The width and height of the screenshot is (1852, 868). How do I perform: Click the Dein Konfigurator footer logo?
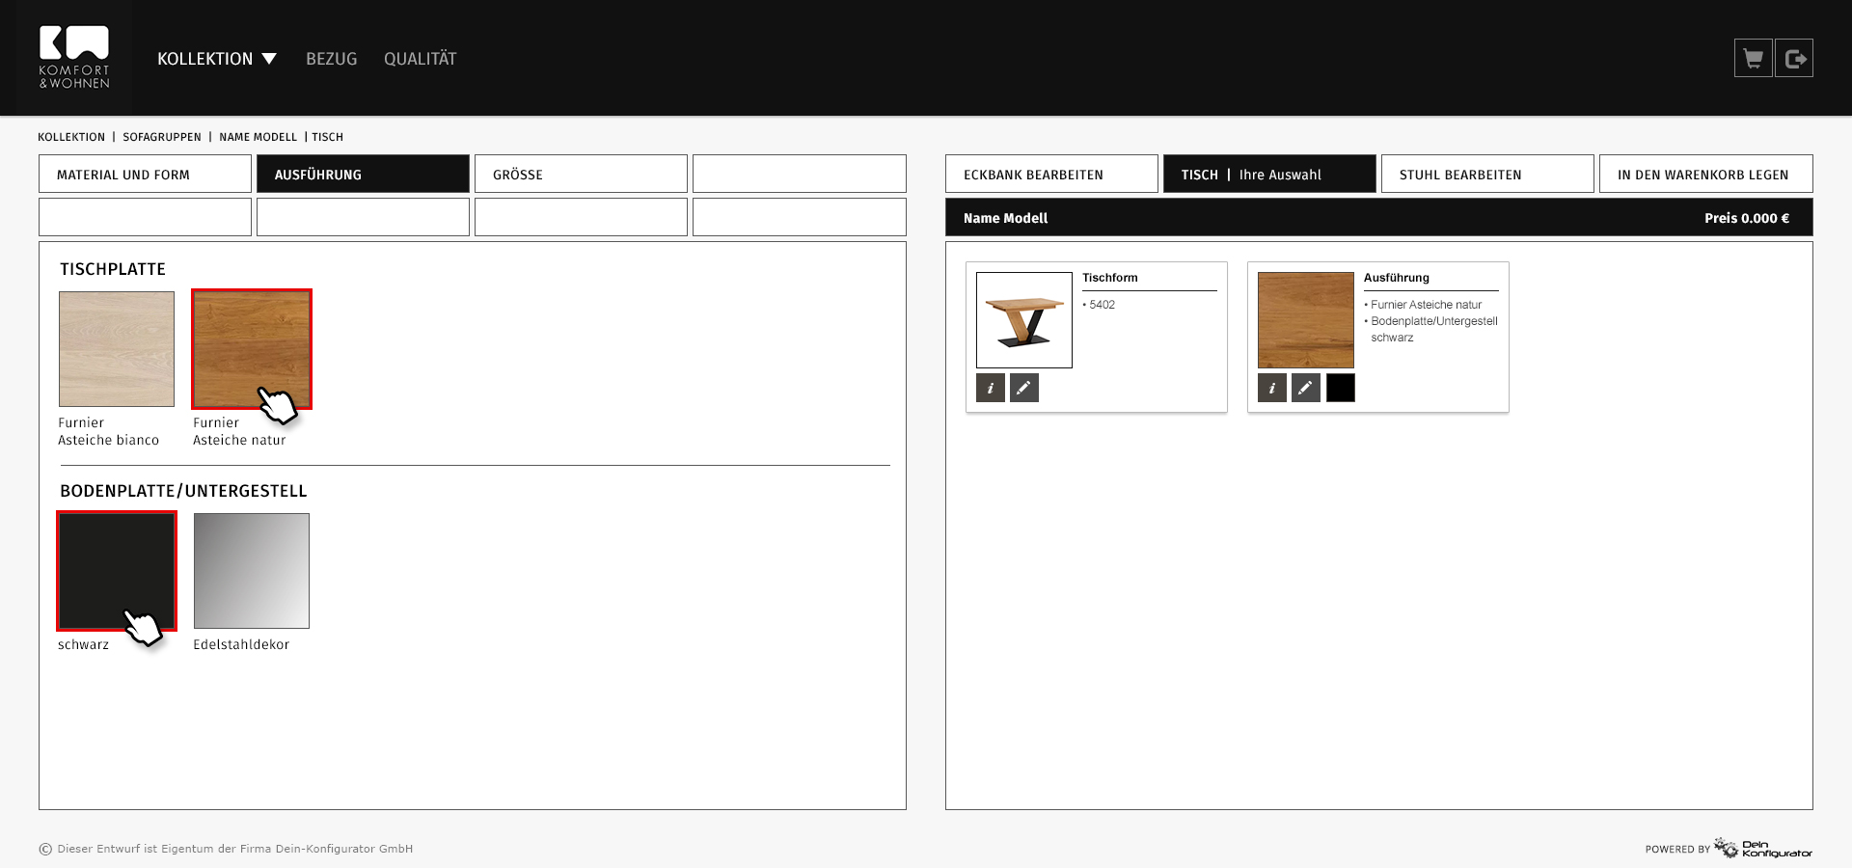[x=1763, y=849]
